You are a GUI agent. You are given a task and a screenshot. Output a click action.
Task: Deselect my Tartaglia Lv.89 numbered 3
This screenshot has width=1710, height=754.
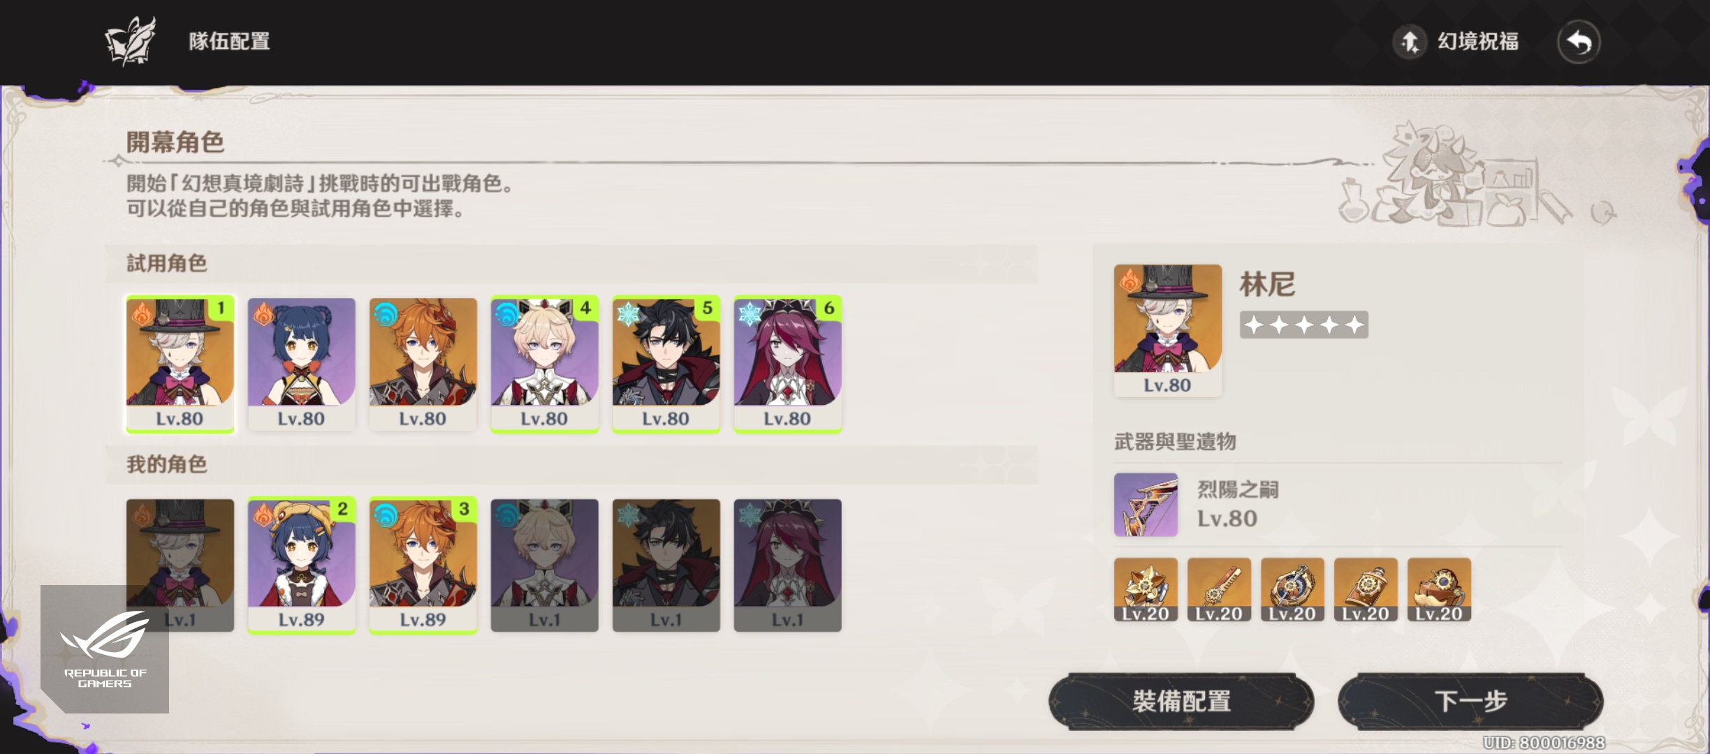[423, 565]
